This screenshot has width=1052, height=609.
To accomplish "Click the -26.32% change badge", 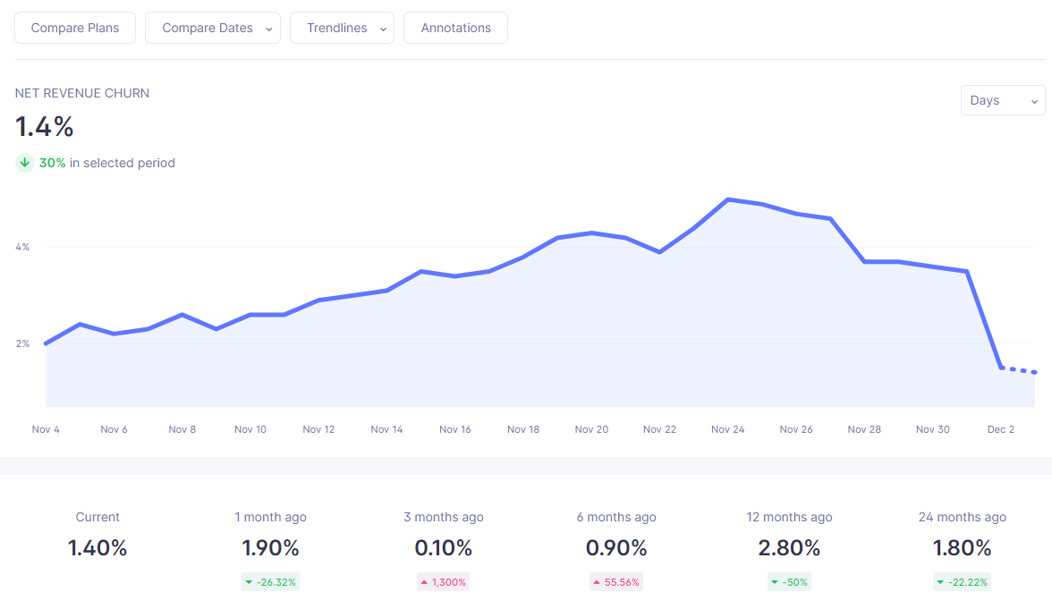I will (270, 582).
